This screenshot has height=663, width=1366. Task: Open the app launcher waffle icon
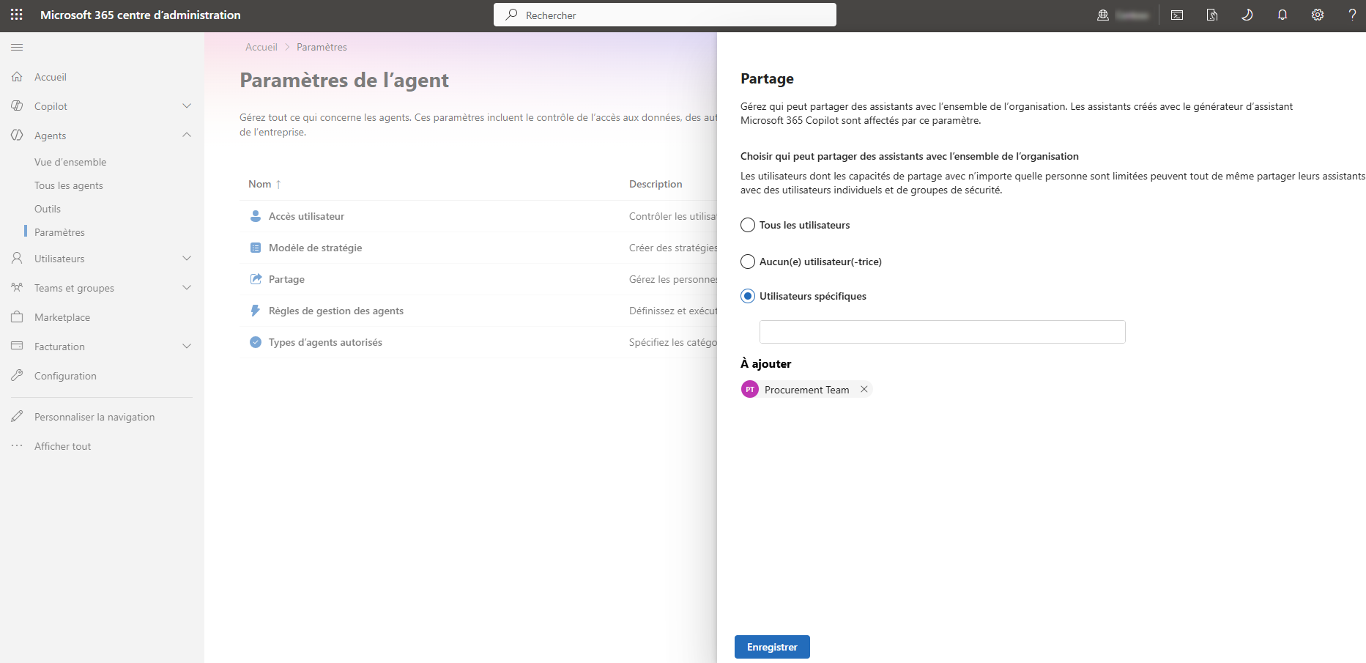(x=17, y=15)
